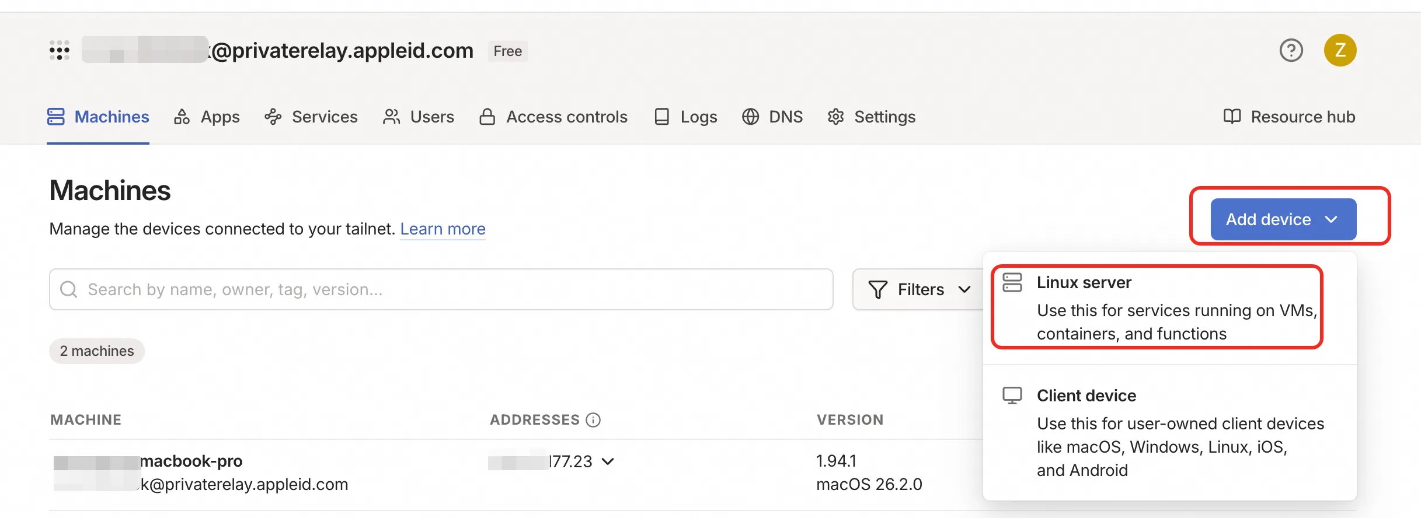The width and height of the screenshot is (1421, 518).
Task: Choose the Client device option
Action: [1168, 433]
